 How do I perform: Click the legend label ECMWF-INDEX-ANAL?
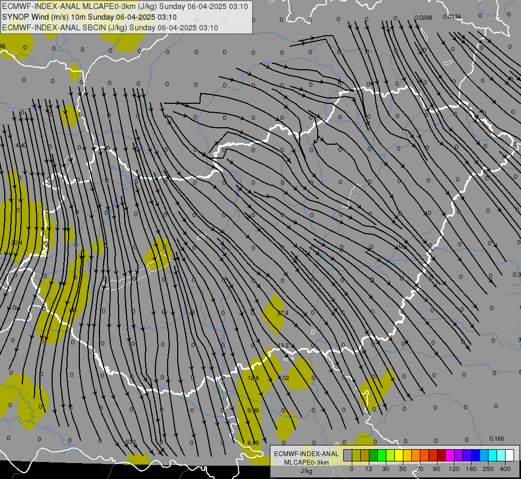307,454
